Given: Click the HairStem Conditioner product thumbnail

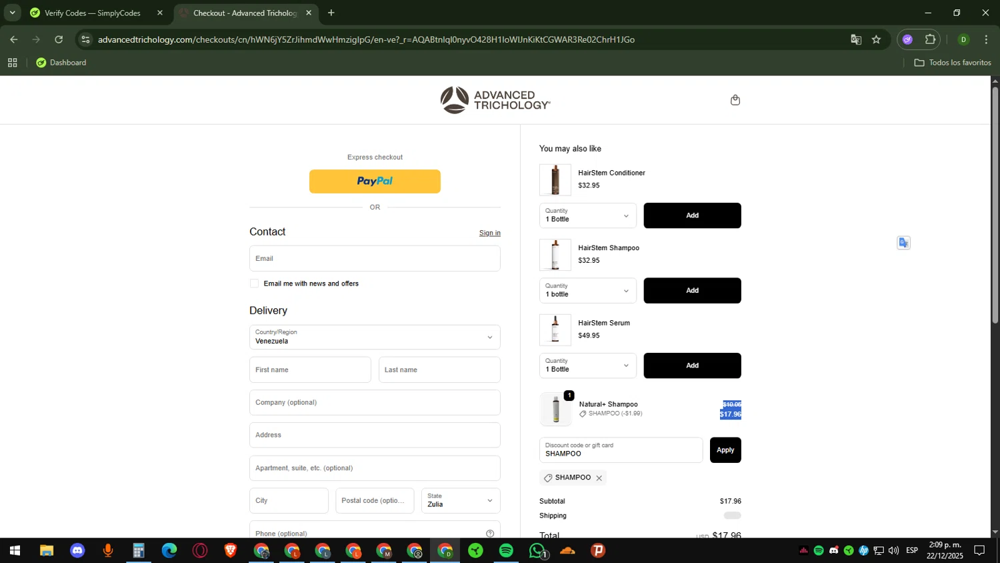Looking at the screenshot, I should [x=555, y=180].
